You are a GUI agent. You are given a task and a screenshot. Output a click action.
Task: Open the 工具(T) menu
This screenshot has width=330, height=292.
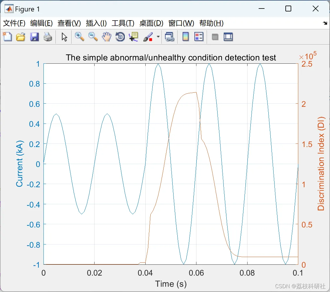pos(123,23)
